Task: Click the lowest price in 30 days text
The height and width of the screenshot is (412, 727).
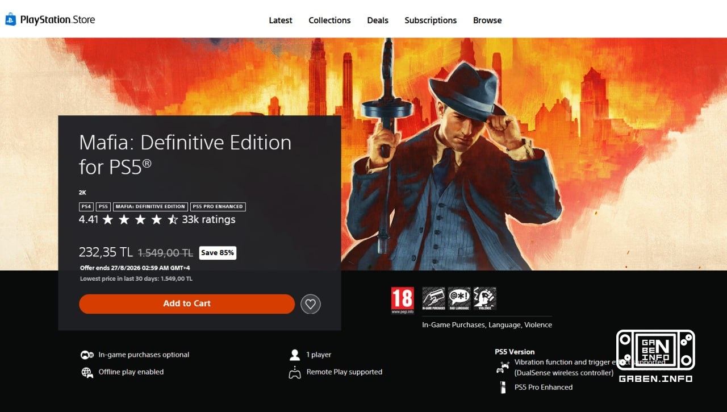Action: point(136,279)
